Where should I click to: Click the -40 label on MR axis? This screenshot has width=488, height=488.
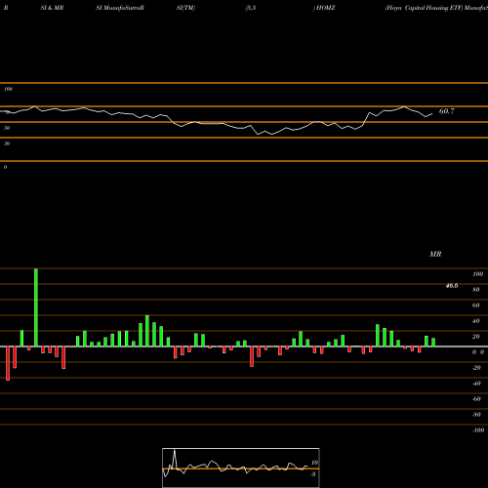point(476,384)
